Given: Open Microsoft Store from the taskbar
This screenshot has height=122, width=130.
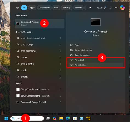Looking at the screenshot, I should click(x=75, y=118).
